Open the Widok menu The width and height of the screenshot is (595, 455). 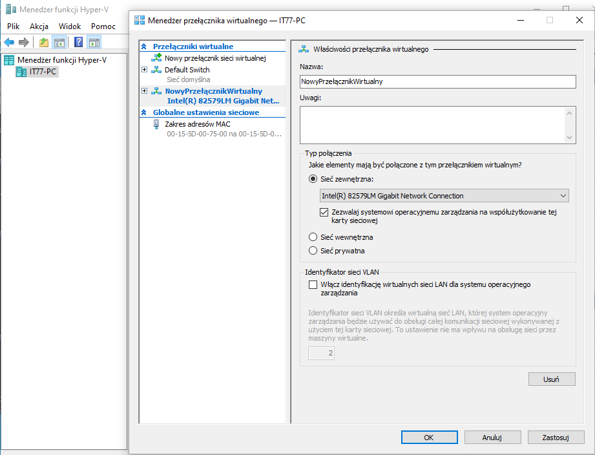coord(70,26)
